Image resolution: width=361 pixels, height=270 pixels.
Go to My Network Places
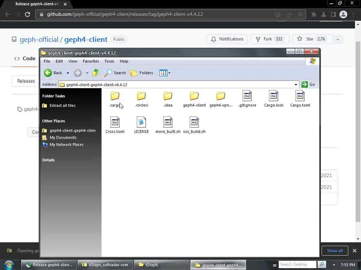(x=66, y=144)
